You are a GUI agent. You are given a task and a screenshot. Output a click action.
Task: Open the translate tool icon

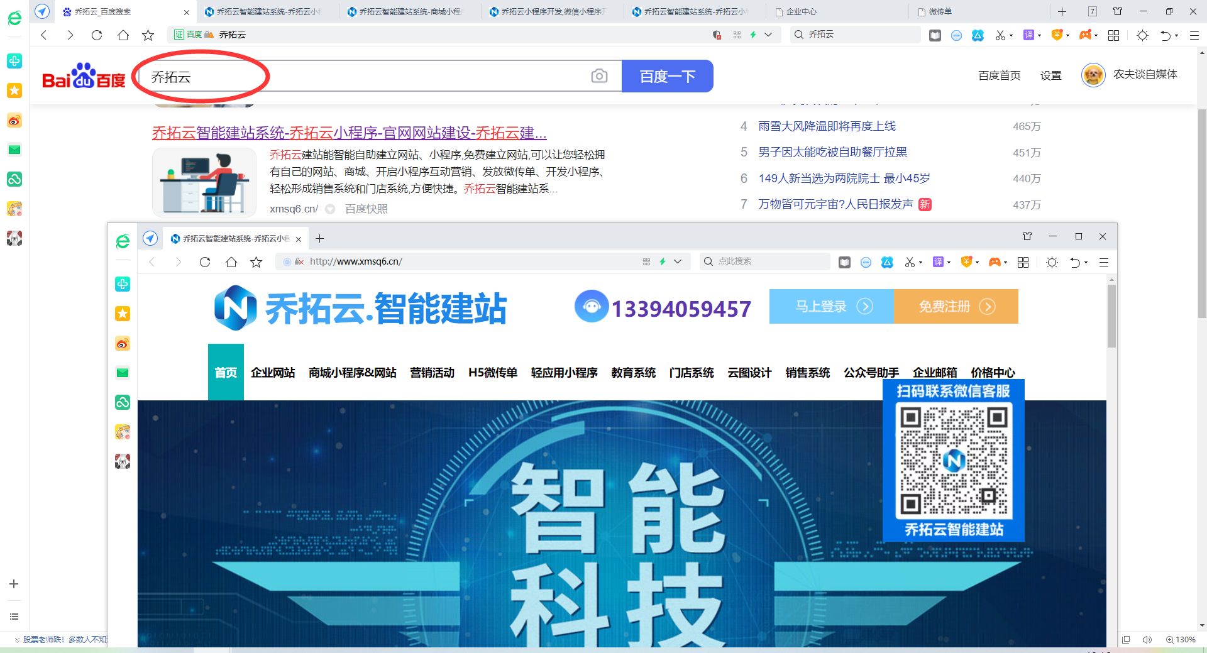click(1030, 35)
